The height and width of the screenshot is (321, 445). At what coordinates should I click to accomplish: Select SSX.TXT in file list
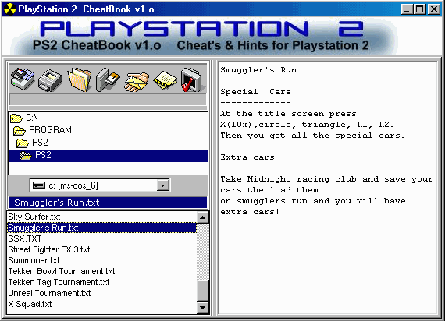click(101, 238)
